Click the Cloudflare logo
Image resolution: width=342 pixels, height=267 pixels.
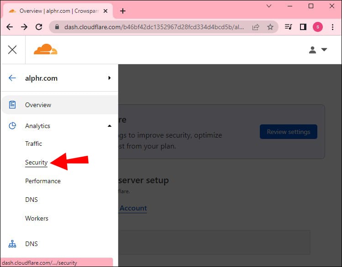(x=45, y=50)
